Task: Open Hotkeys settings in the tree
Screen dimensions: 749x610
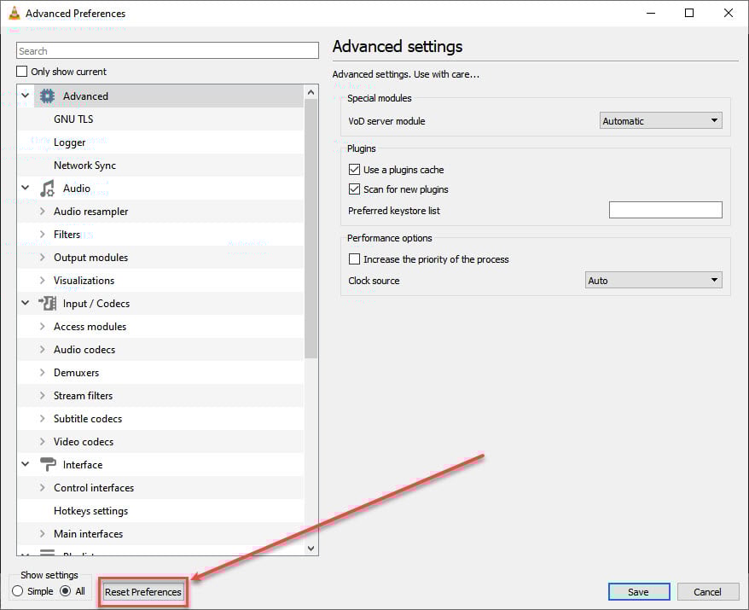Action: click(x=90, y=511)
